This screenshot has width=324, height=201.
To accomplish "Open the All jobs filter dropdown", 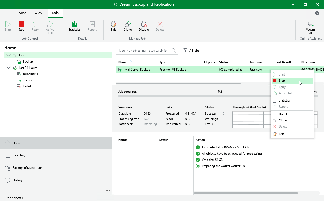I will [191, 51].
